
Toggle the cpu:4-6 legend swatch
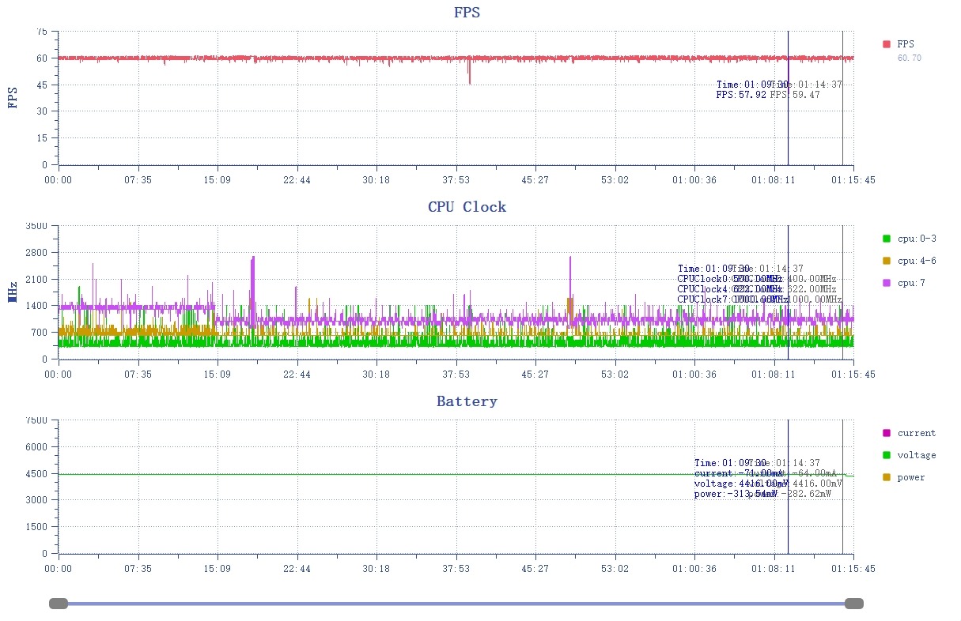(x=887, y=261)
